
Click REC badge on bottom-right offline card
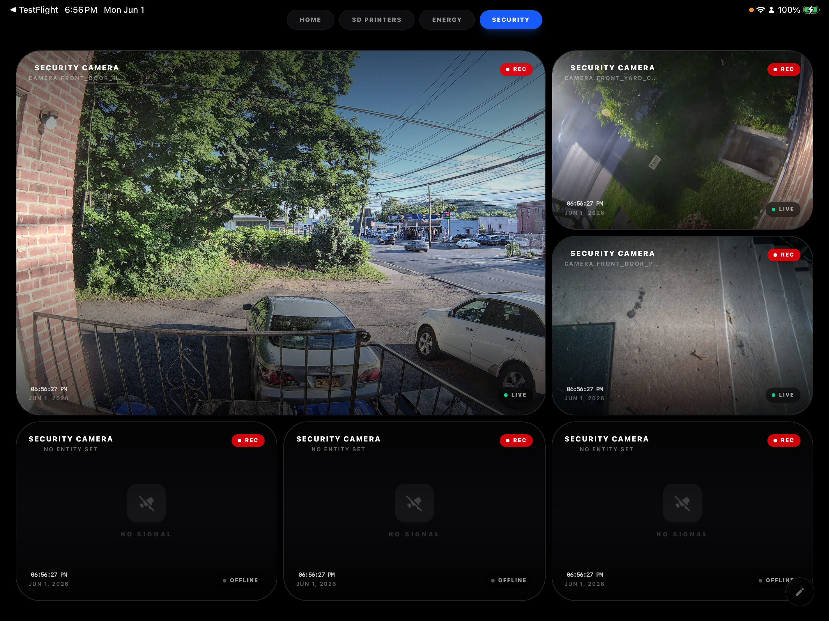(784, 440)
